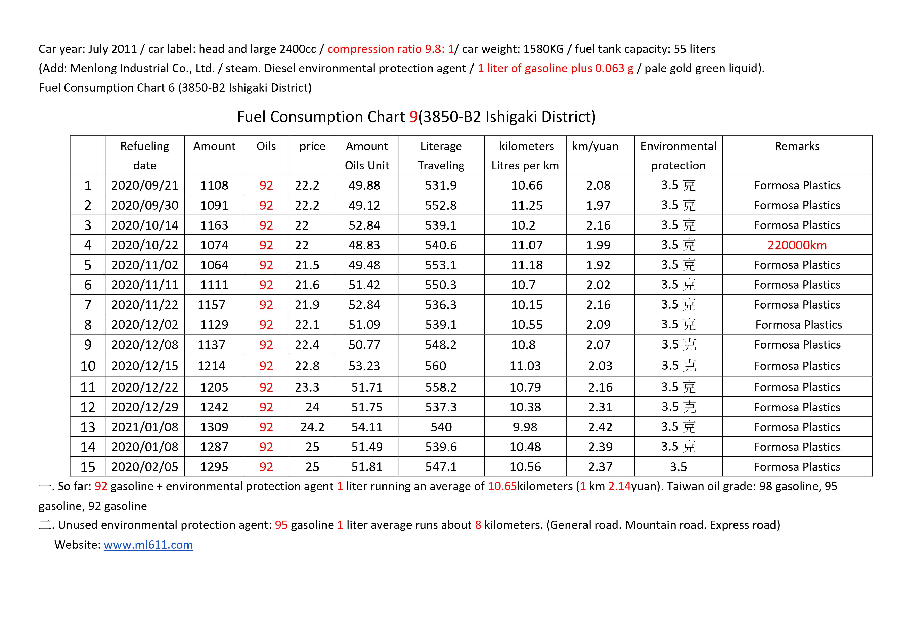Click the 'Fuel Consumption Chart 6' line
This screenshot has height=640, width=905.
pyautogui.click(x=175, y=87)
